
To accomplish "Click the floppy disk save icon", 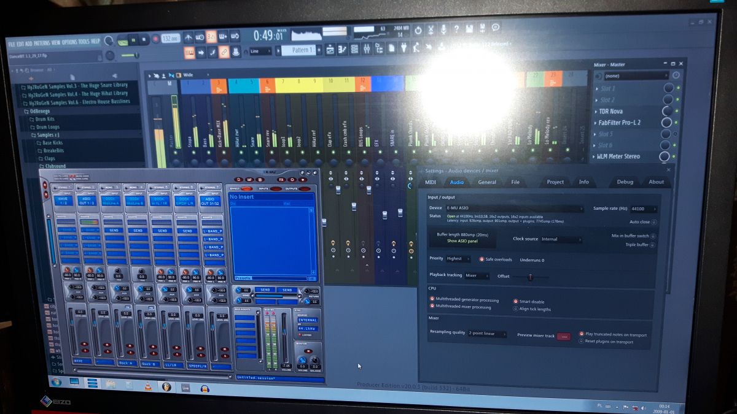I will (469, 29).
